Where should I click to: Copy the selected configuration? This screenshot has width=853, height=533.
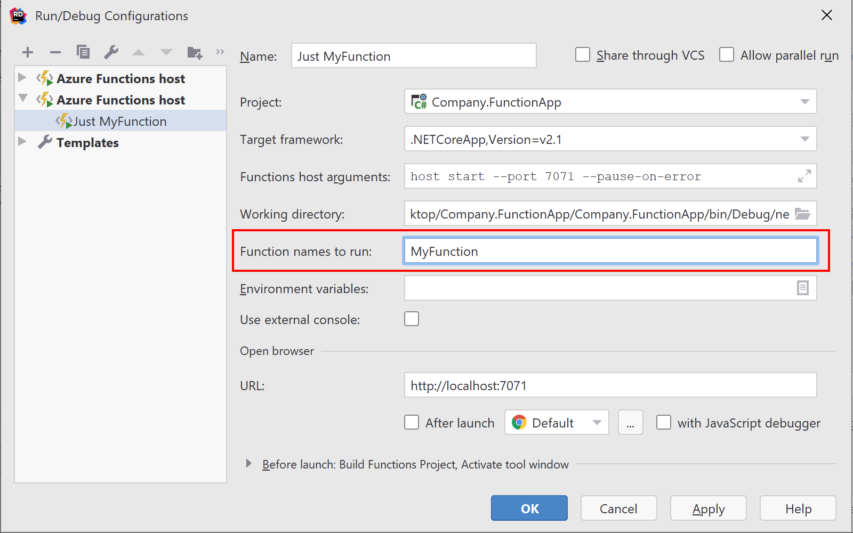(83, 52)
